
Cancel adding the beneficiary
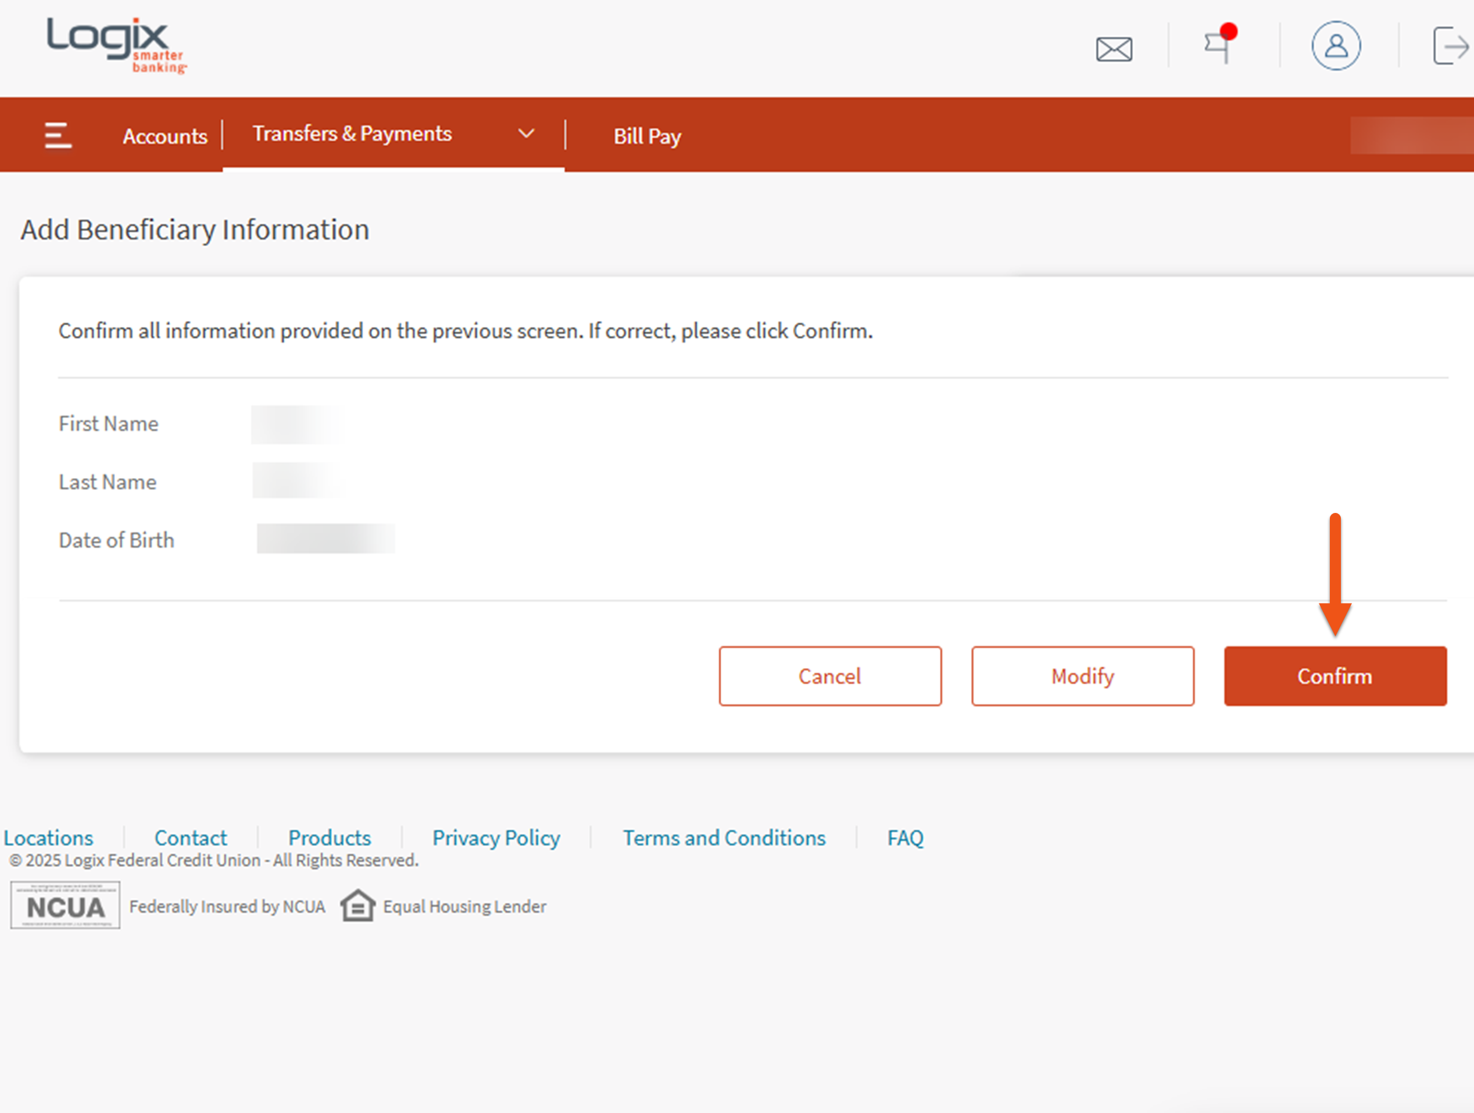click(x=829, y=676)
